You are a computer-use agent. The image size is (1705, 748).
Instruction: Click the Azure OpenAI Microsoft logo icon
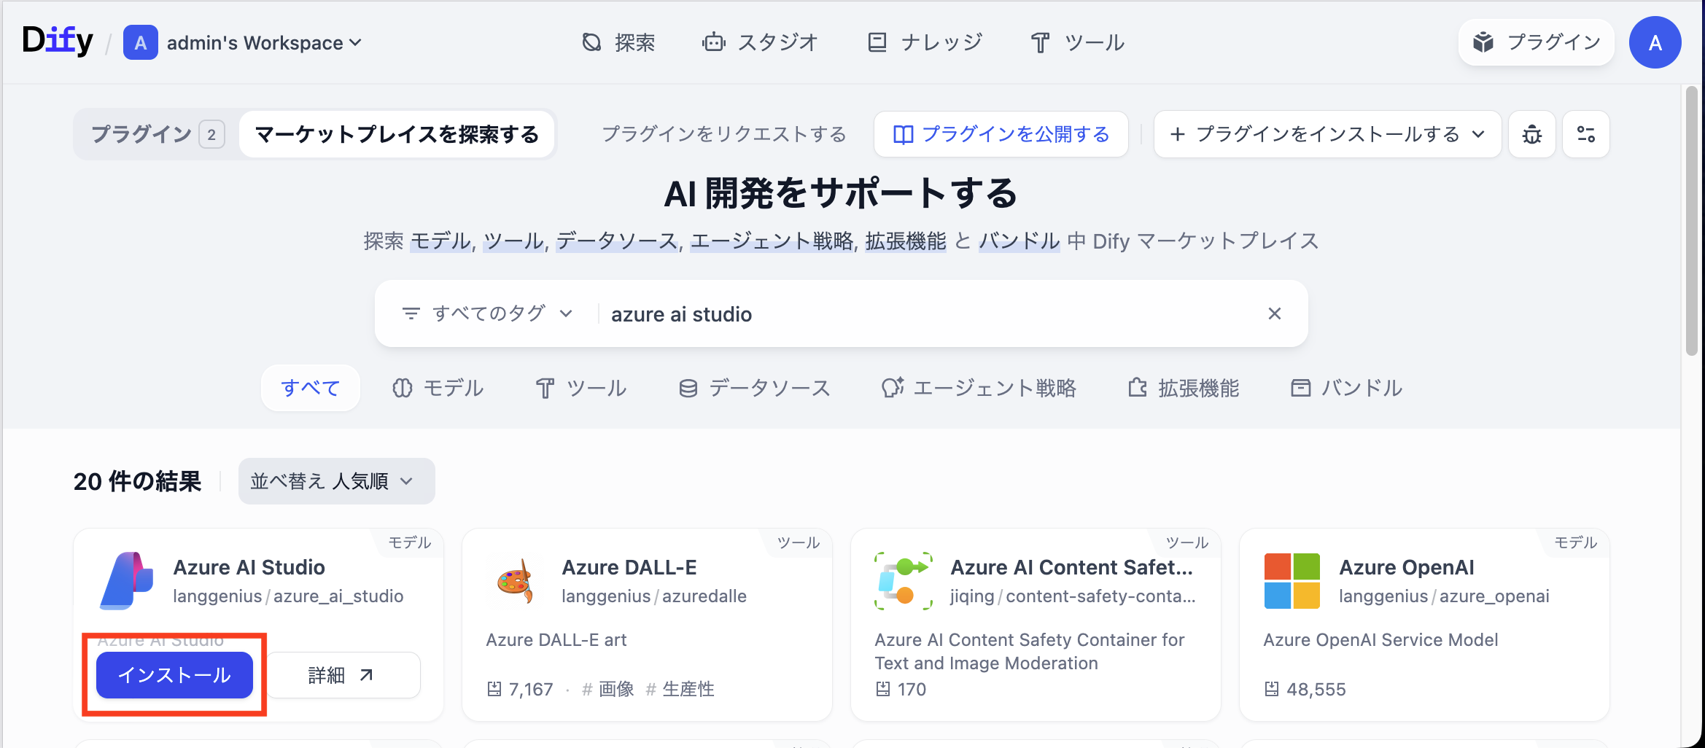point(1292,580)
